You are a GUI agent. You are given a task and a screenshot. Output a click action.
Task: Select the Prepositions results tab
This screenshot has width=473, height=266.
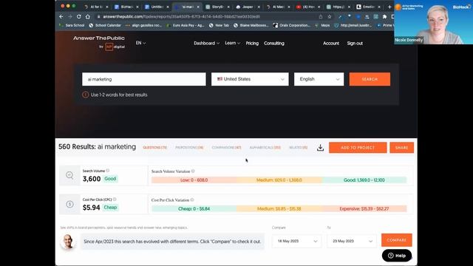coord(189,148)
